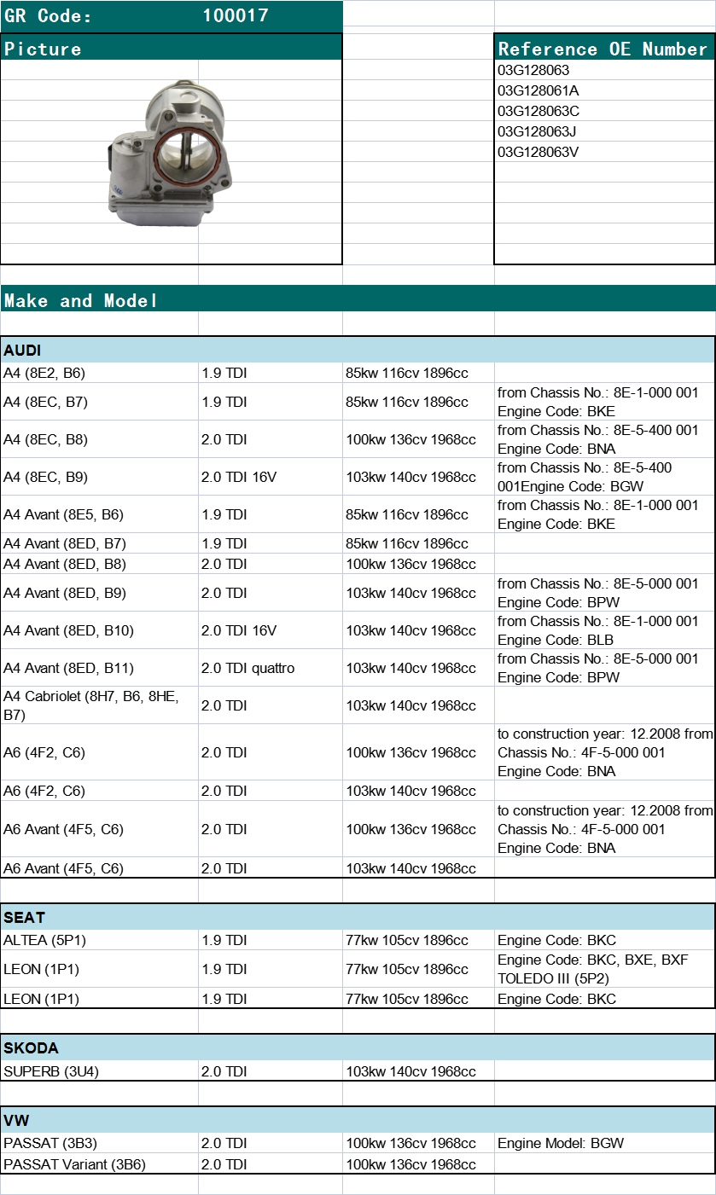The width and height of the screenshot is (716, 1195).
Task: Click the BKE note in the A4 (8EC, B7) row
Action: tap(604, 402)
